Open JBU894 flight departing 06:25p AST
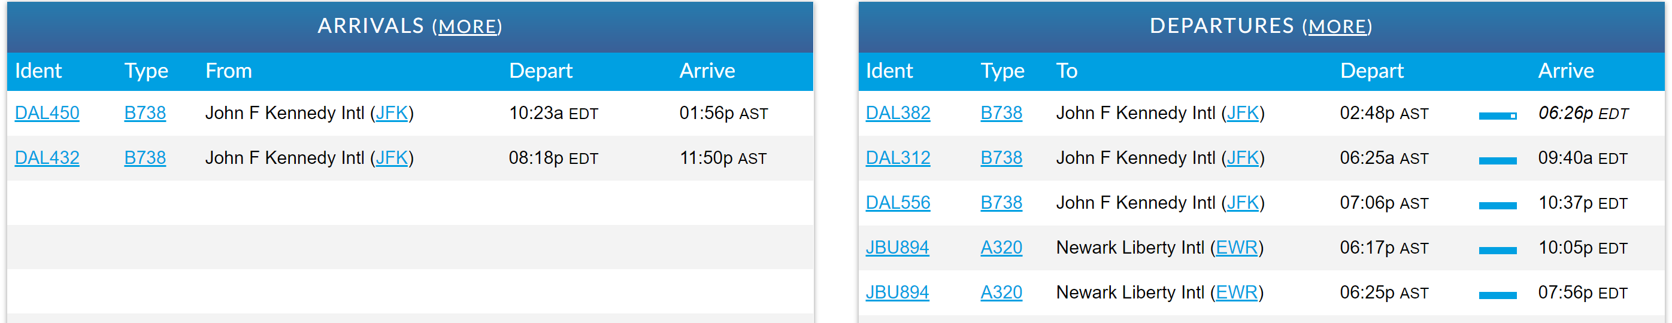1672x323 pixels. pos(896,292)
